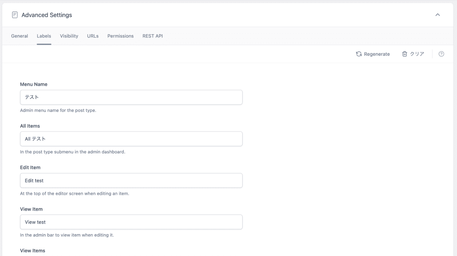
Task: Click the Regenerate button text
Action: (x=377, y=54)
